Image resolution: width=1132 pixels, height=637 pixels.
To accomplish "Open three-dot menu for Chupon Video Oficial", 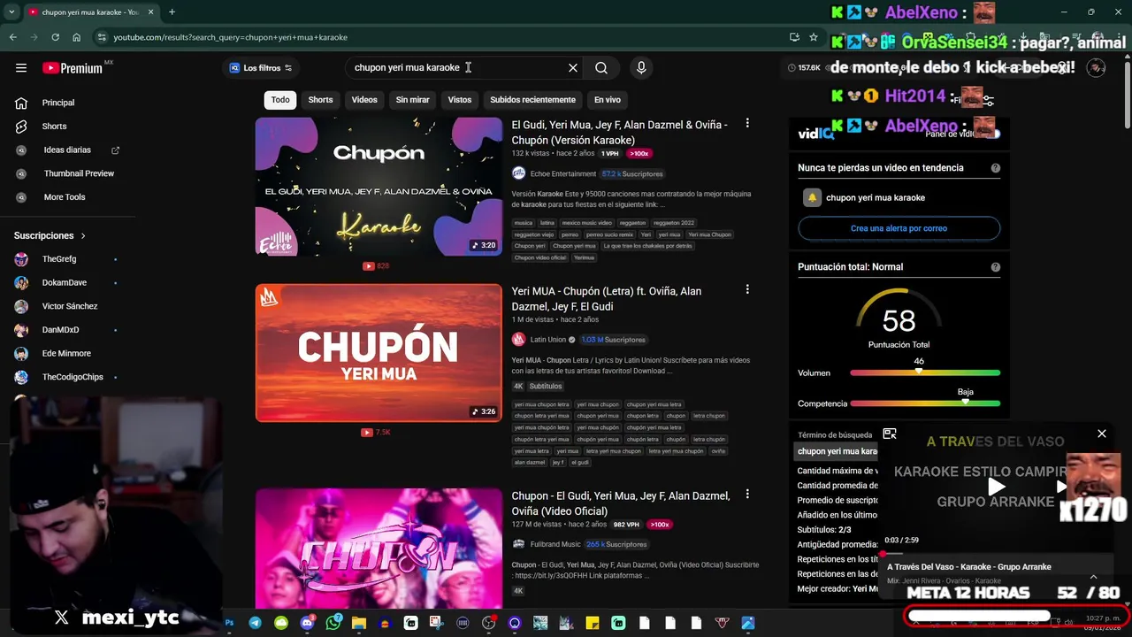I will (x=747, y=495).
